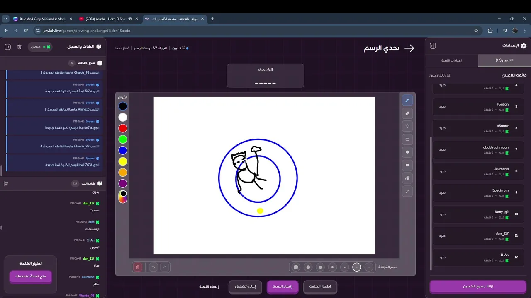Click إزالة جميع اللاعبين remove all players
Image resolution: width=531 pixels, height=298 pixels.
pyautogui.click(x=478, y=286)
